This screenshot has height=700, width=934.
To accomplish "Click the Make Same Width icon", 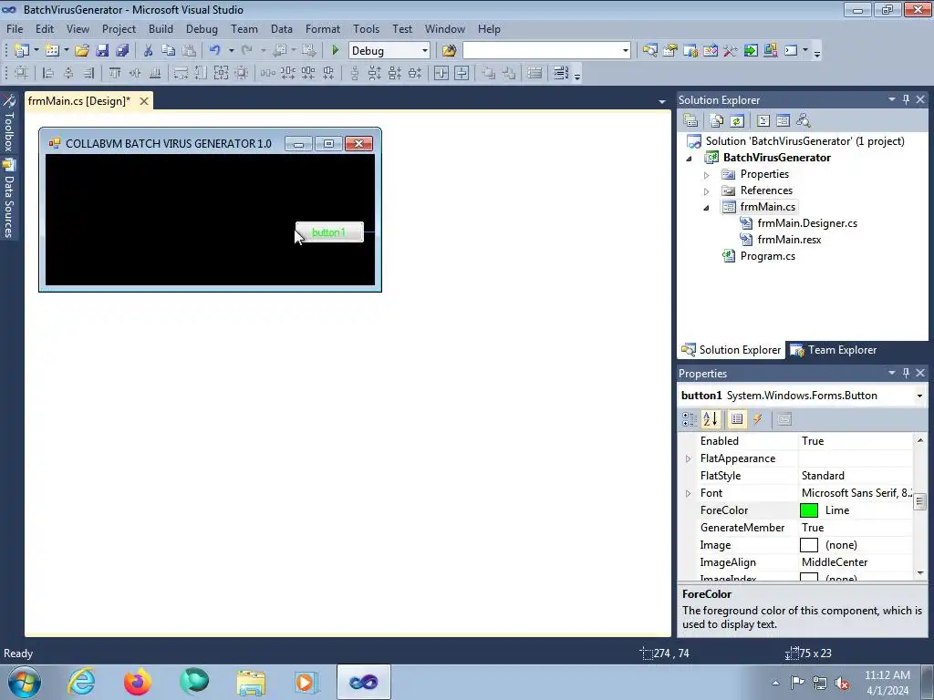I will click(181, 73).
